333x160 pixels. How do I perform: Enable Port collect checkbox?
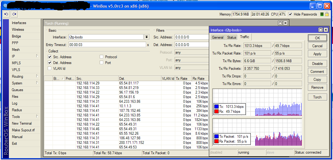tap(102, 63)
